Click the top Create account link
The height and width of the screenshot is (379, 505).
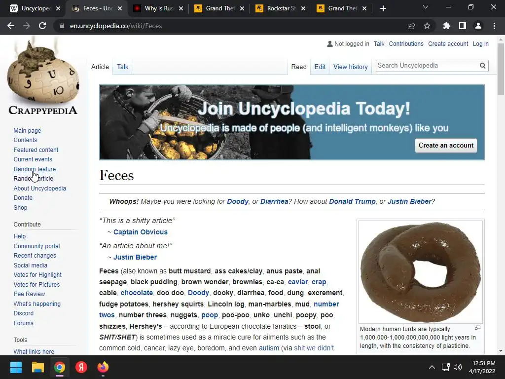(448, 44)
